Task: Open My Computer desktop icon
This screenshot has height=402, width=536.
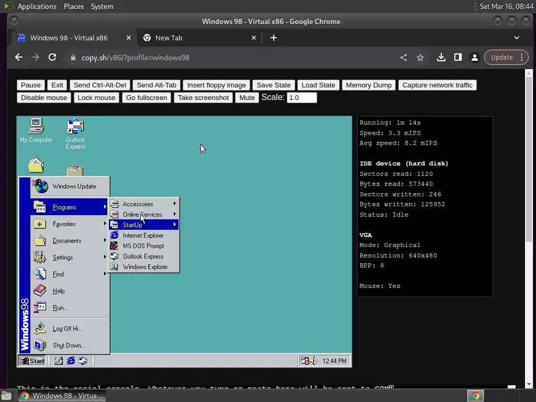Action: pyautogui.click(x=36, y=130)
